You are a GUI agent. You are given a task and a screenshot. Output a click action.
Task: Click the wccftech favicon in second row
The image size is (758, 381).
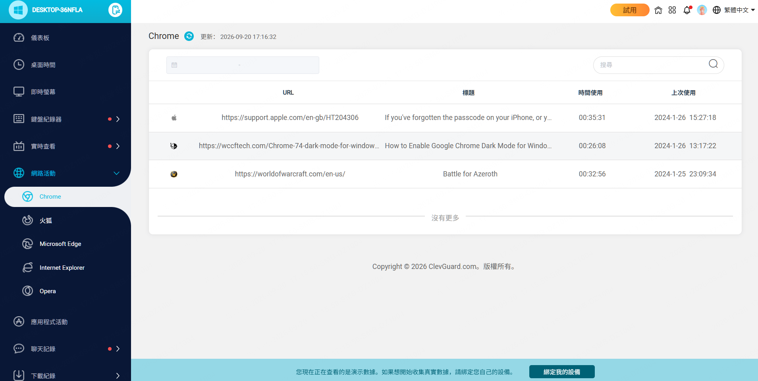point(174,146)
